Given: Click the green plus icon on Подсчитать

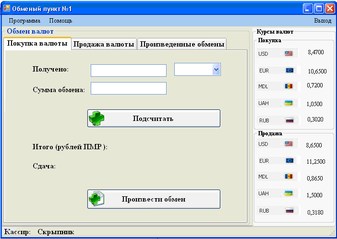Looking at the screenshot, I should [x=96, y=119].
